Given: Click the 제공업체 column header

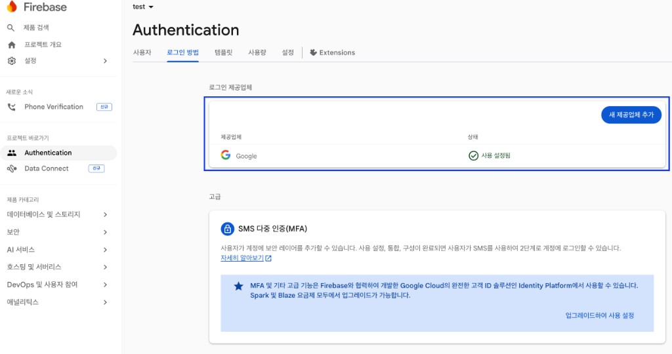Looking at the screenshot, I should [231, 137].
